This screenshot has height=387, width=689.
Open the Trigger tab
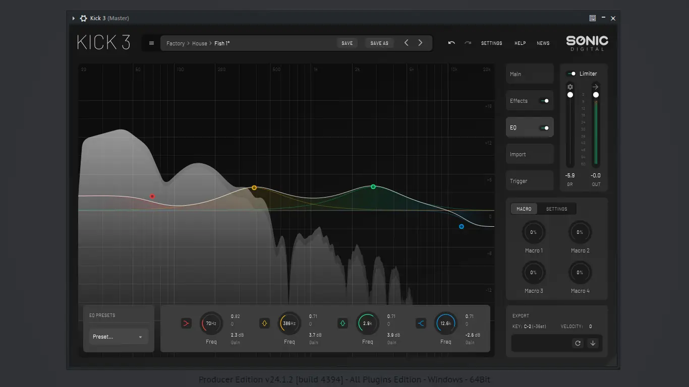530,181
